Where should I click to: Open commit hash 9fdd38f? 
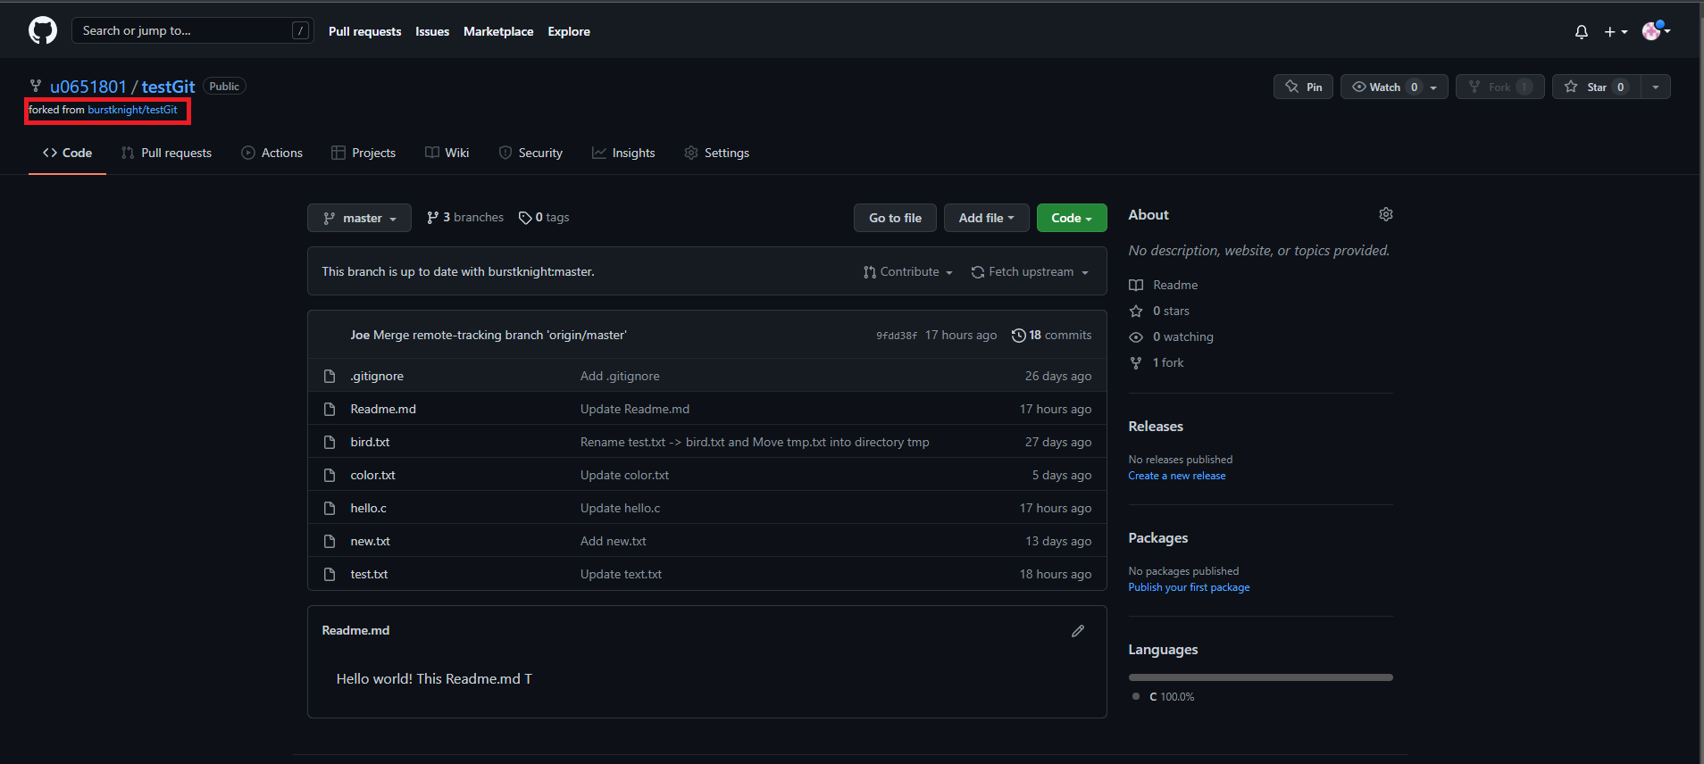896,336
